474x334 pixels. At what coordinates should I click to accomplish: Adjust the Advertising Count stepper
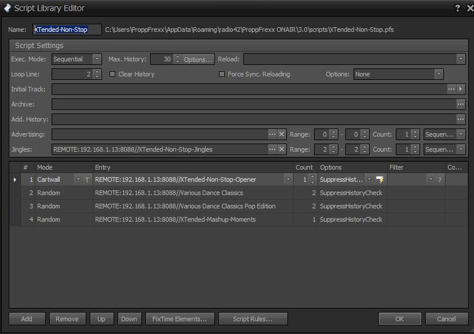click(415, 134)
